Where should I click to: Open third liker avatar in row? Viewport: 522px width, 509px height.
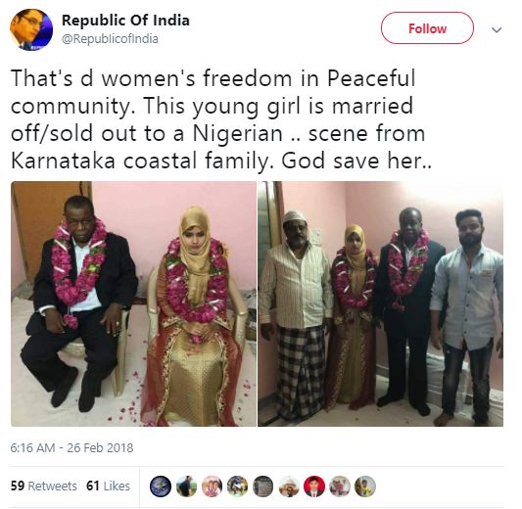(x=212, y=486)
